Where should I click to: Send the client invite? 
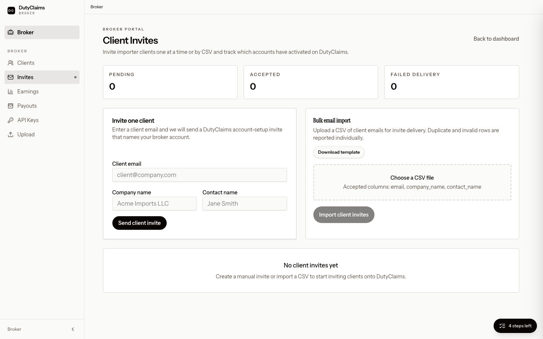140,223
